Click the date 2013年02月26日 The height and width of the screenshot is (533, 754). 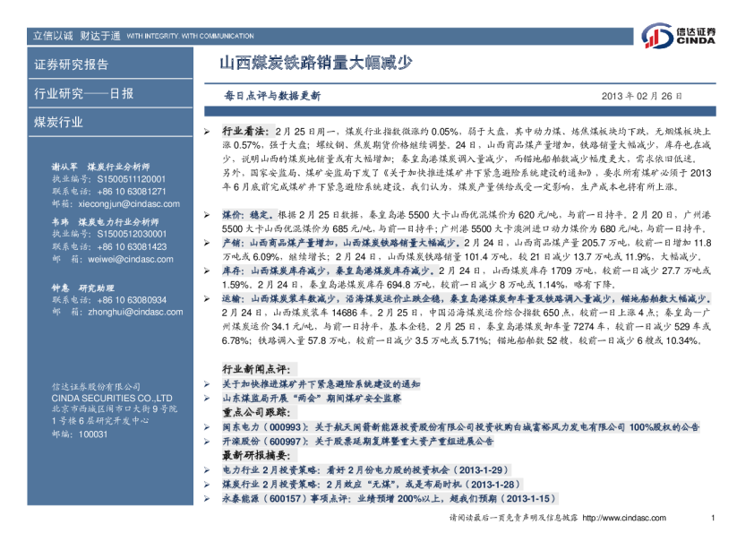tap(641, 95)
